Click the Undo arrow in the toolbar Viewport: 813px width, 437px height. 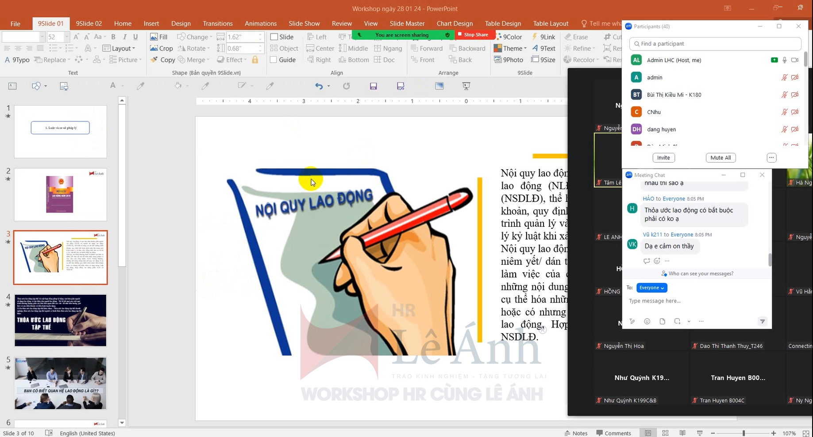(319, 86)
